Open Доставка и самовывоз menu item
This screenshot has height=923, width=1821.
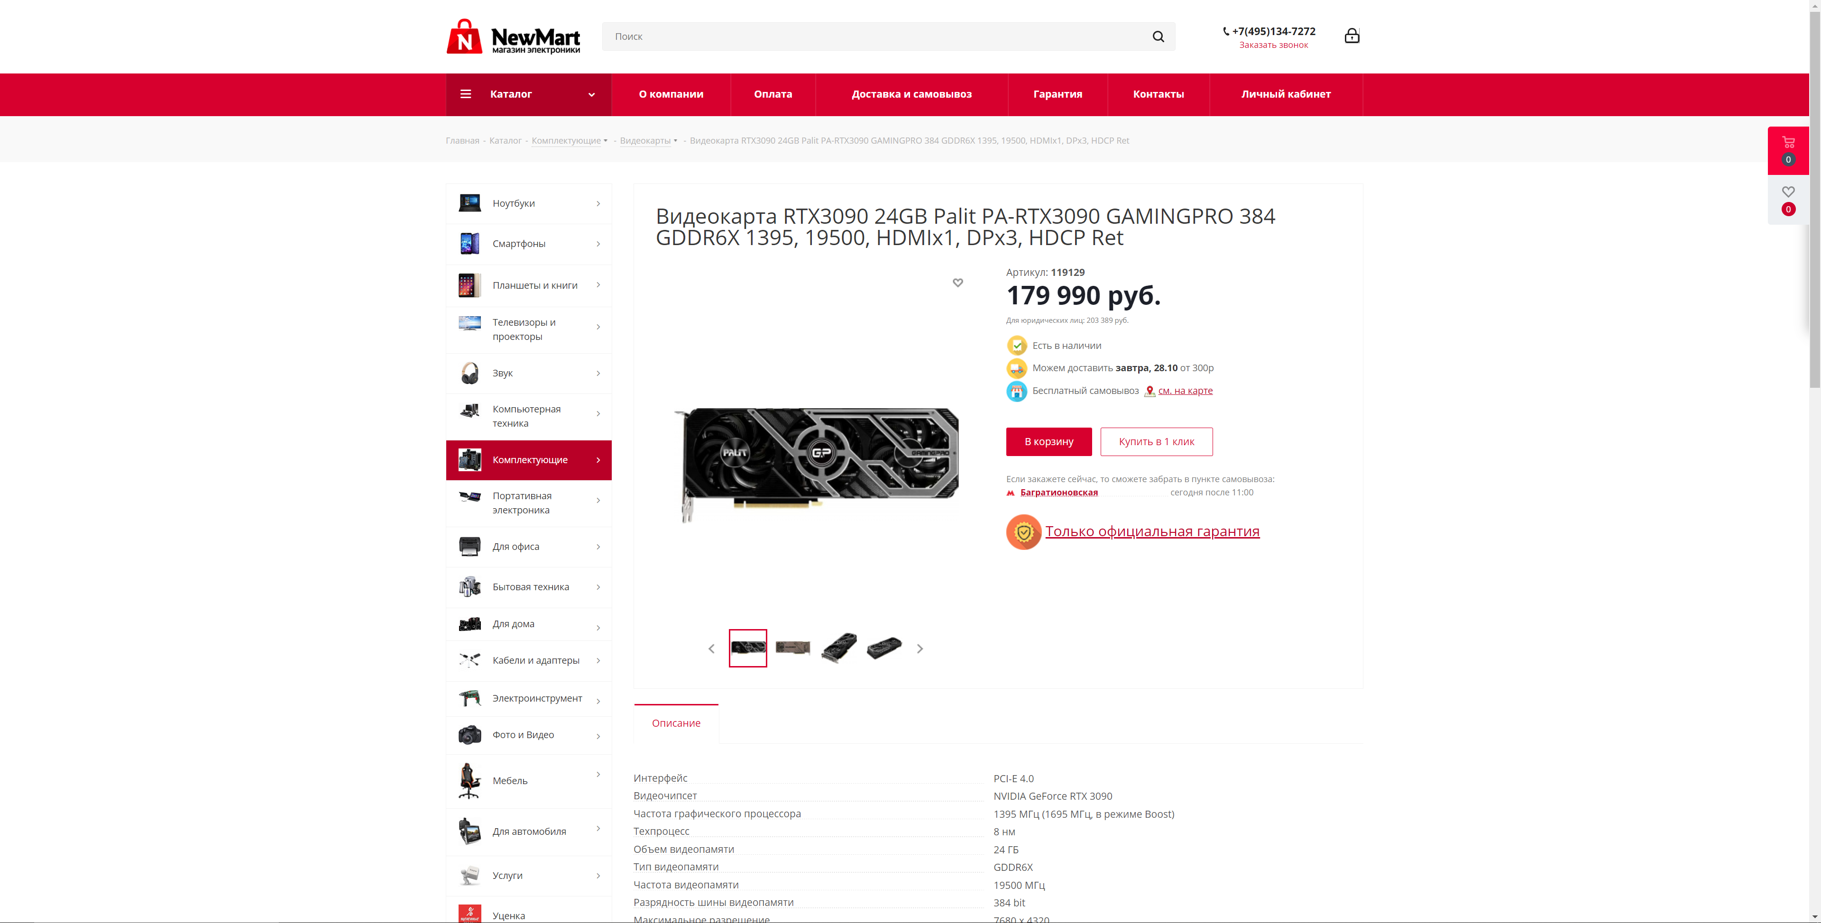point(911,95)
